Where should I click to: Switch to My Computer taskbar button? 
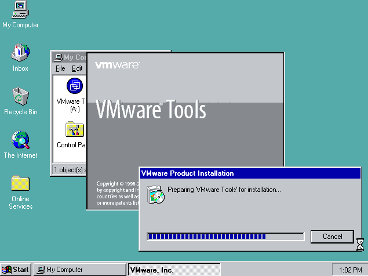79,270
